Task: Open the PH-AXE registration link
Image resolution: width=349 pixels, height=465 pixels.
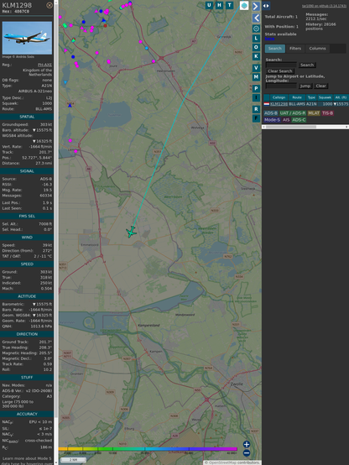Action: click(44, 65)
